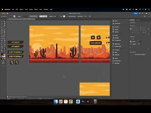Click the Document Setup button
Image resolution: width=151 pixels, height=113 pixels.
(x=72, y=16)
